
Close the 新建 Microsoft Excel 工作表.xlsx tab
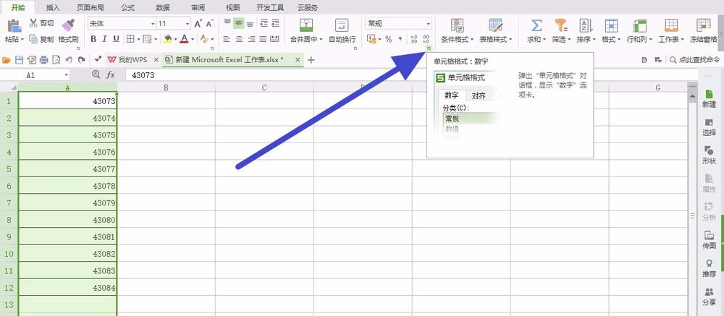click(298, 60)
